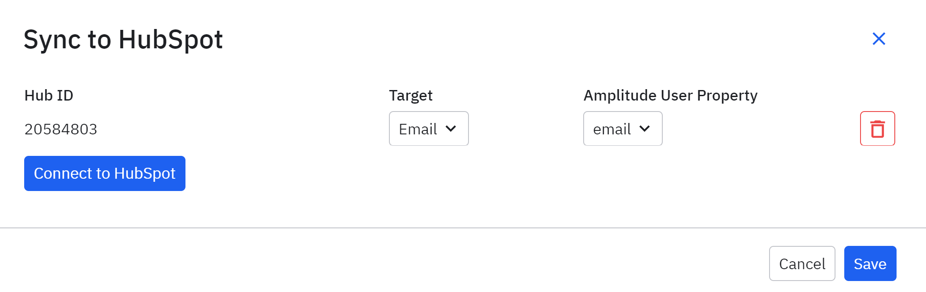This screenshot has width=926, height=292.
Task: Save the HubSpot sync configuration
Action: [x=870, y=263]
